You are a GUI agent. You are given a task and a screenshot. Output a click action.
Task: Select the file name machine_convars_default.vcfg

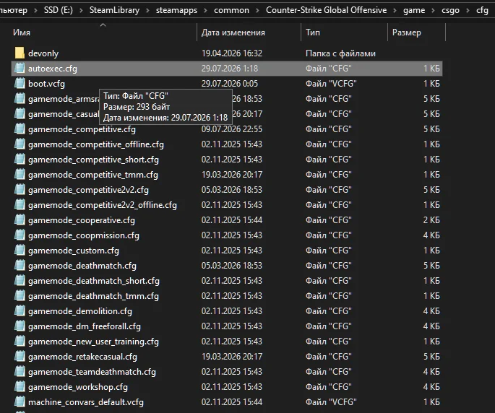(x=86, y=401)
